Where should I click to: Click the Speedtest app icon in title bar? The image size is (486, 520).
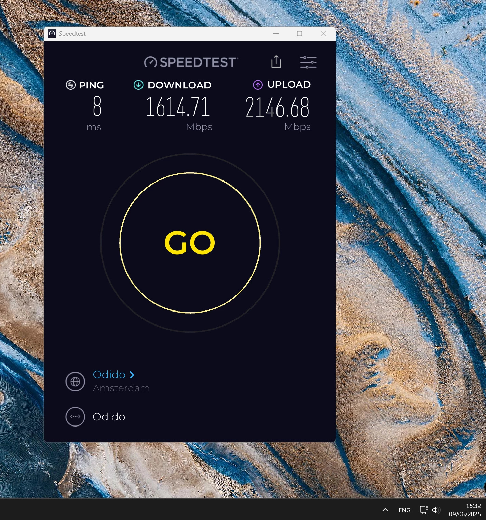(x=52, y=33)
